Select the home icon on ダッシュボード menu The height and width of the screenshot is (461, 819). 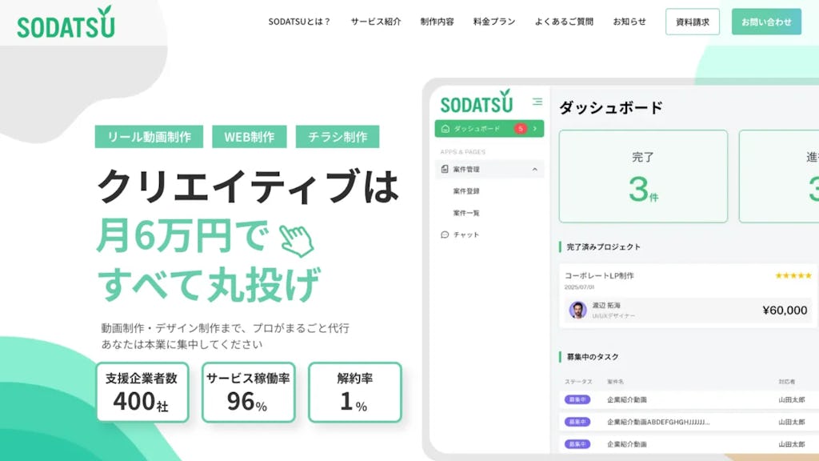(444, 128)
